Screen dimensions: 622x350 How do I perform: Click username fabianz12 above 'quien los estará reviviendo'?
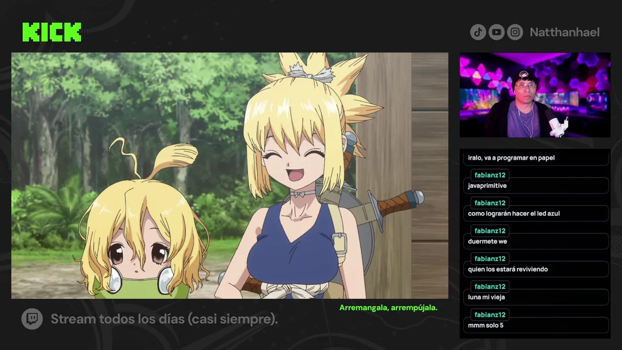pyautogui.click(x=490, y=259)
